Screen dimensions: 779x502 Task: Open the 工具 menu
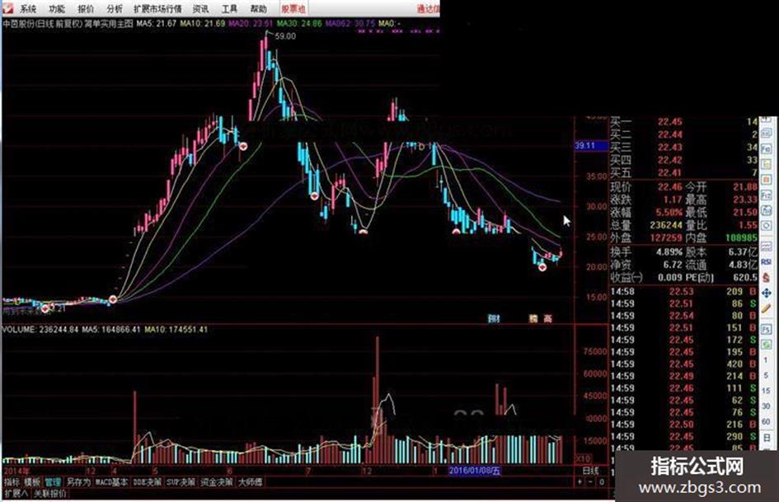point(229,9)
